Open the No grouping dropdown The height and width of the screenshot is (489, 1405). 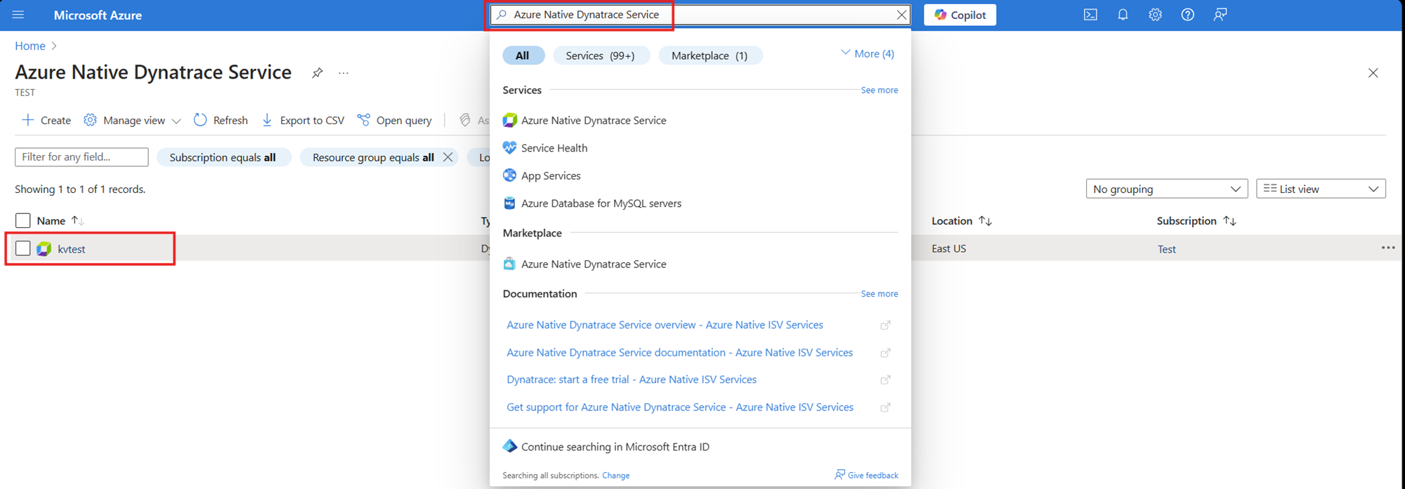pyautogui.click(x=1167, y=189)
